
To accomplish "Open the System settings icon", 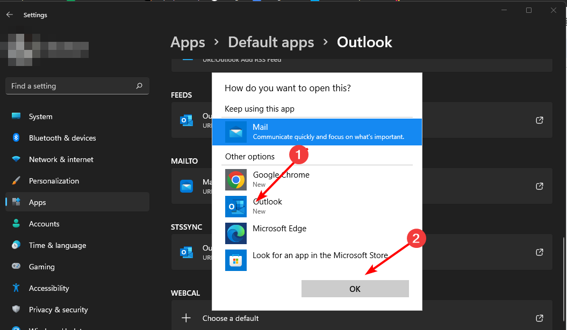I will tap(16, 116).
